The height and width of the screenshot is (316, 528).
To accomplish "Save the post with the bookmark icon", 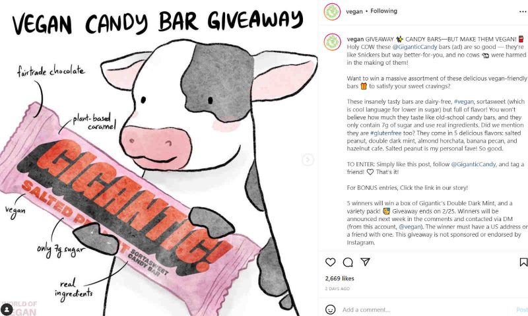I will click(523, 262).
